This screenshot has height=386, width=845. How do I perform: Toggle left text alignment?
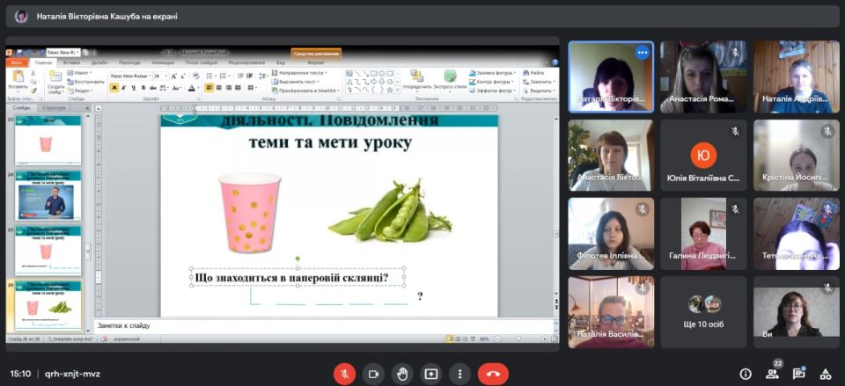click(x=209, y=88)
